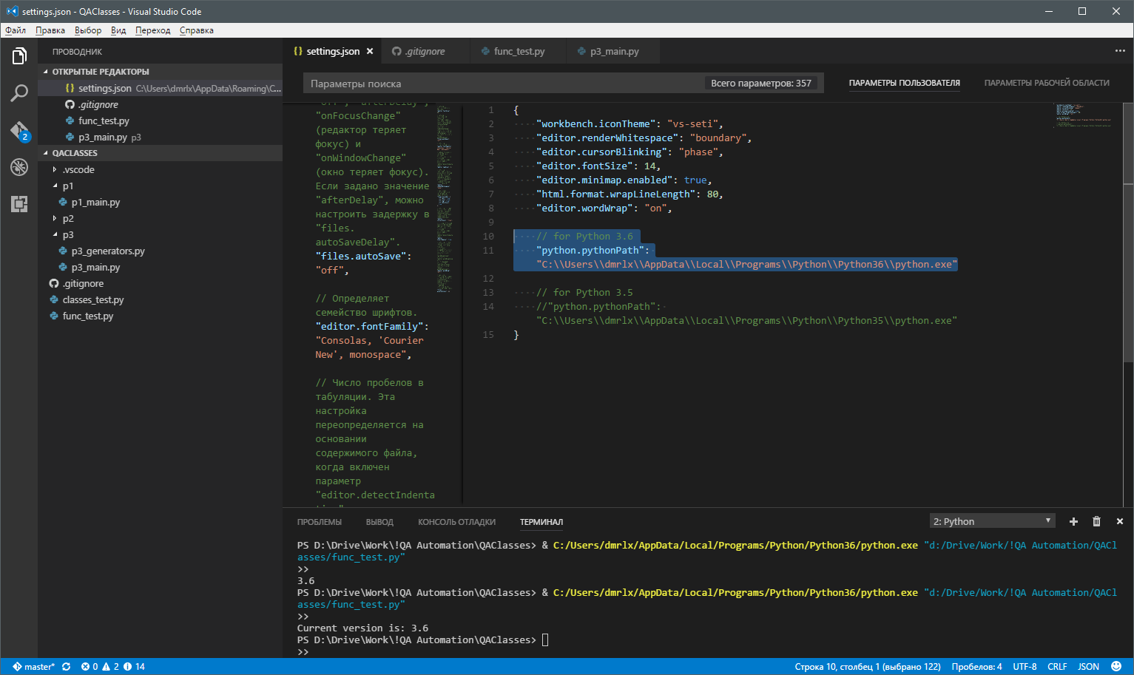Open the editor more actions ellipsis

point(1119,51)
